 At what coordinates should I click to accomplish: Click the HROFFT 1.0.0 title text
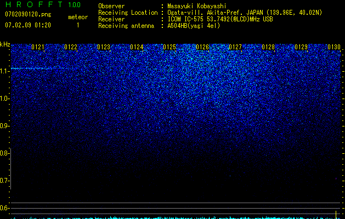click(x=43, y=4)
